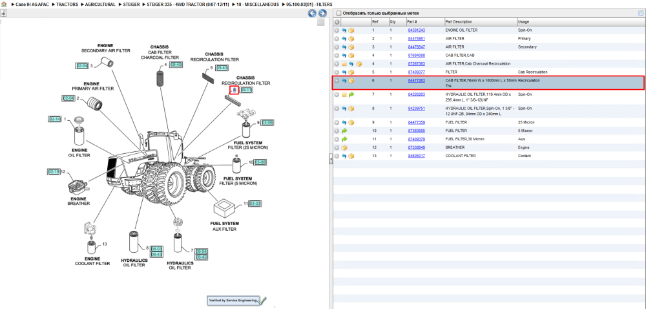Click box icon for part 84239751

pos(351,109)
